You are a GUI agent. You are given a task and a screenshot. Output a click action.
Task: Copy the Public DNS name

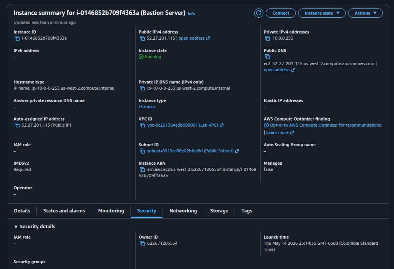coord(267,57)
